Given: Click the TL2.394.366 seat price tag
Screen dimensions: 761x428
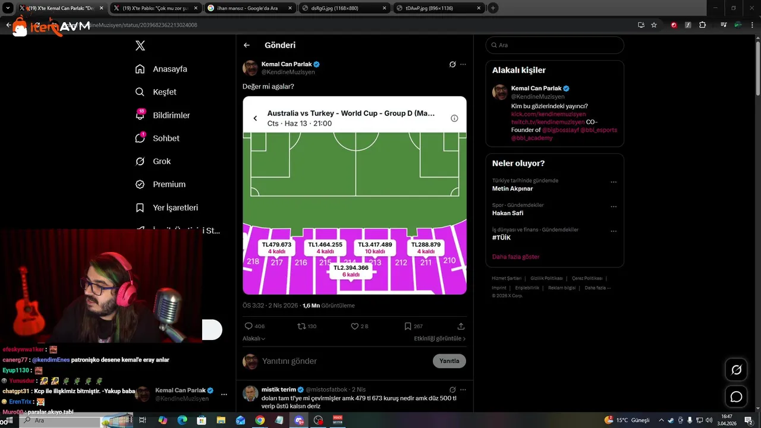Looking at the screenshot, I should 351,270.
